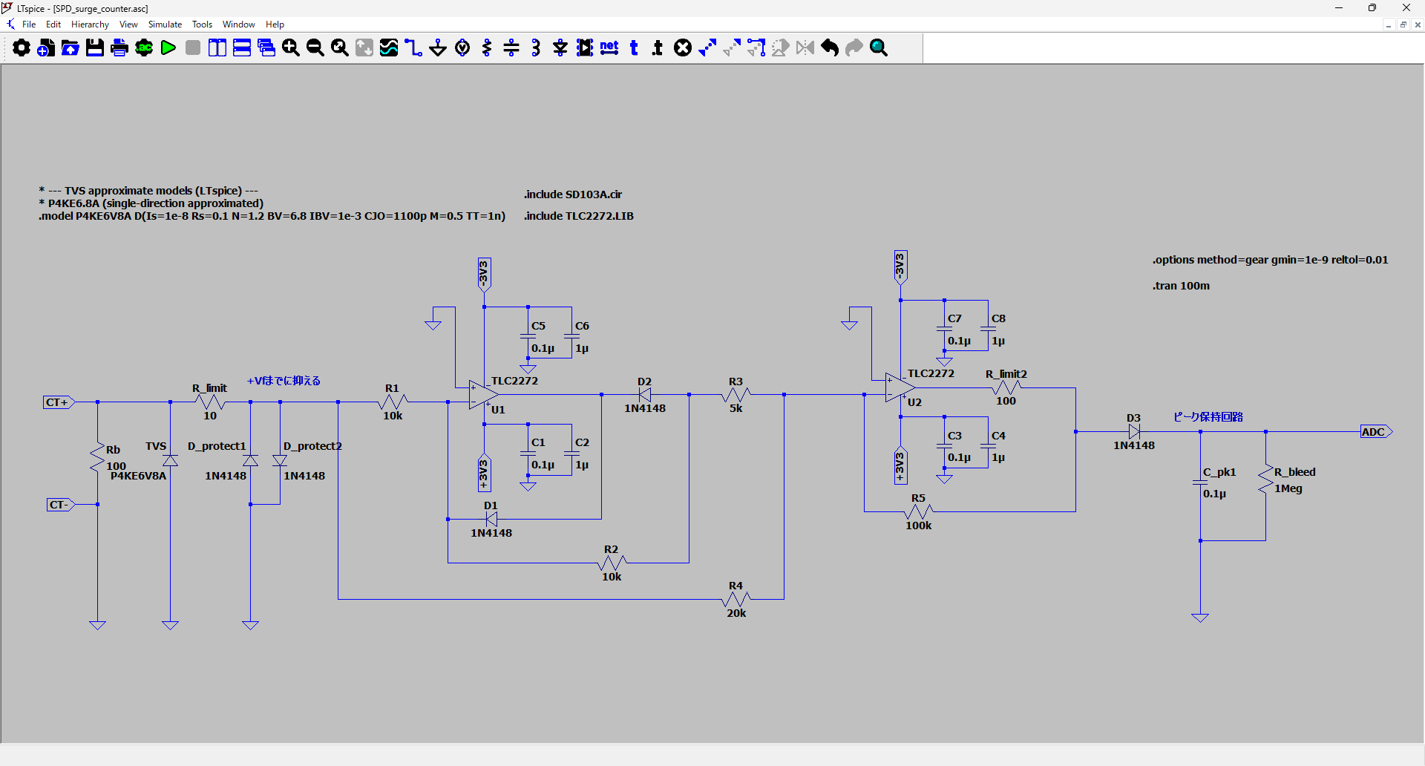Click the ADC output port label
Image resolution: width=1425 pixels, height=766 pixels.
[1374, 432]
